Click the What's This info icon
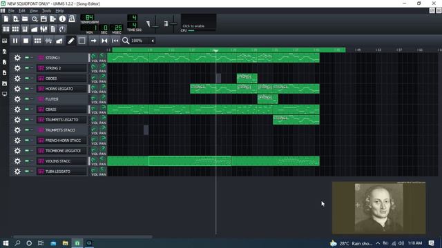 click(62, 19)
